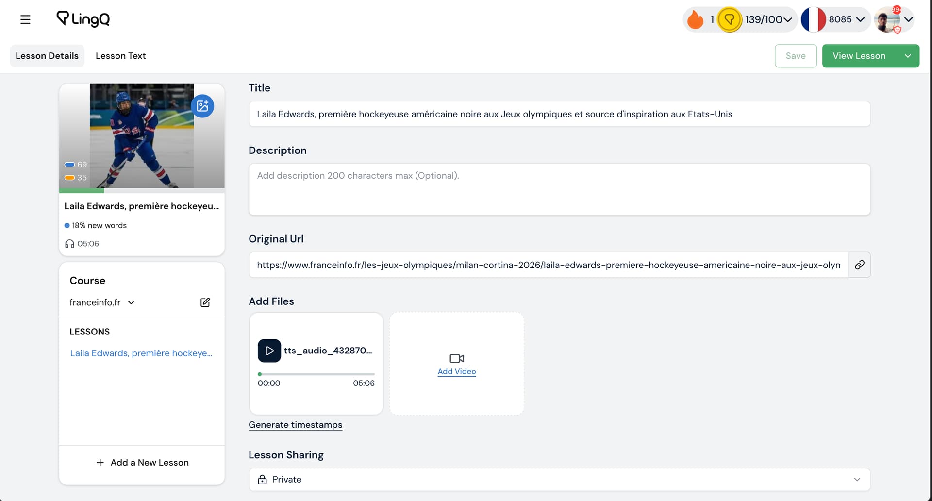Click the Generate timestamps link
The image size is (932, 501).
coord(295,425)
